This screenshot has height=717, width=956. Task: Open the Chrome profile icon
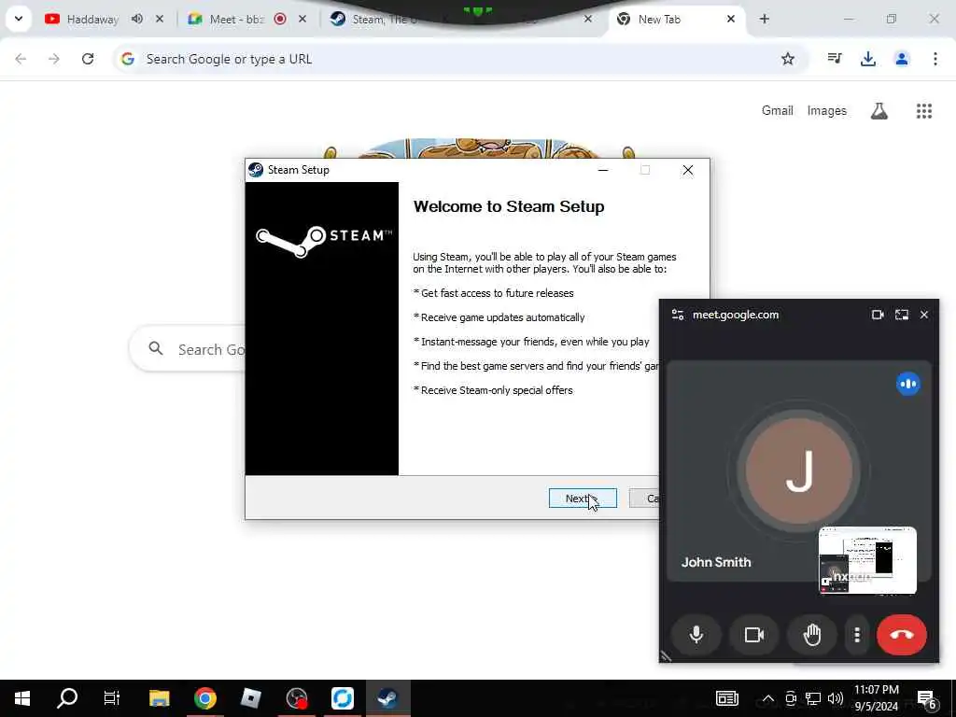[x=902, y=59]
